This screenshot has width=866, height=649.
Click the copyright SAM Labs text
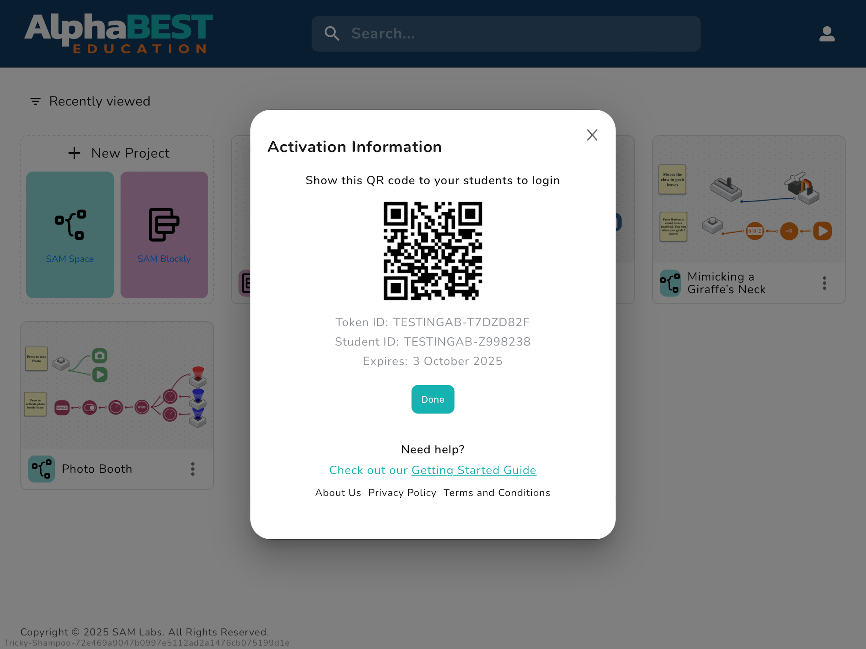(x=145, y=632)
